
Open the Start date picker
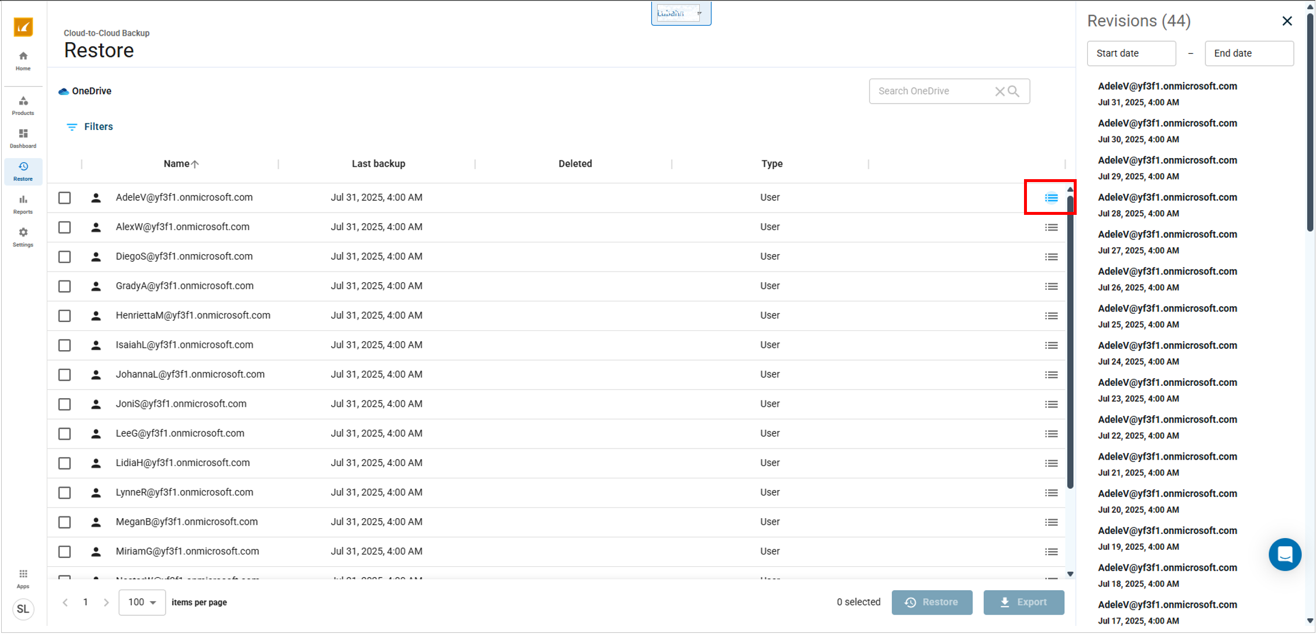[1131, 53]
